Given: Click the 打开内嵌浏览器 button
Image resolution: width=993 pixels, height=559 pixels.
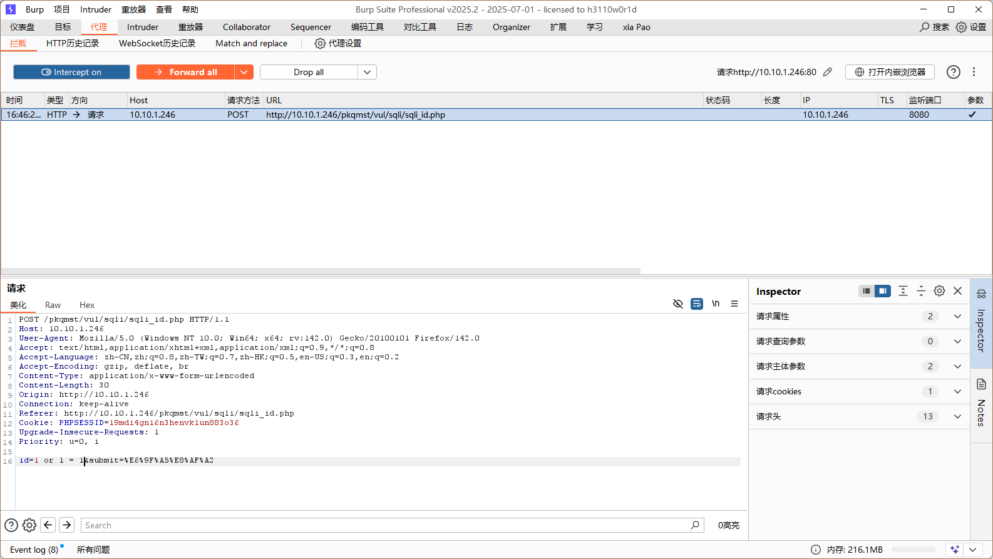Looking at the screenshot, I should point(890,72).
